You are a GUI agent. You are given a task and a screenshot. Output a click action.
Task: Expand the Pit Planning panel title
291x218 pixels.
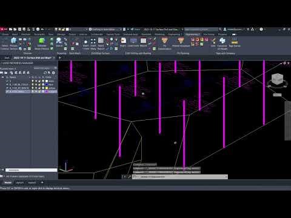pyautogui.click(x=183, y=53)
